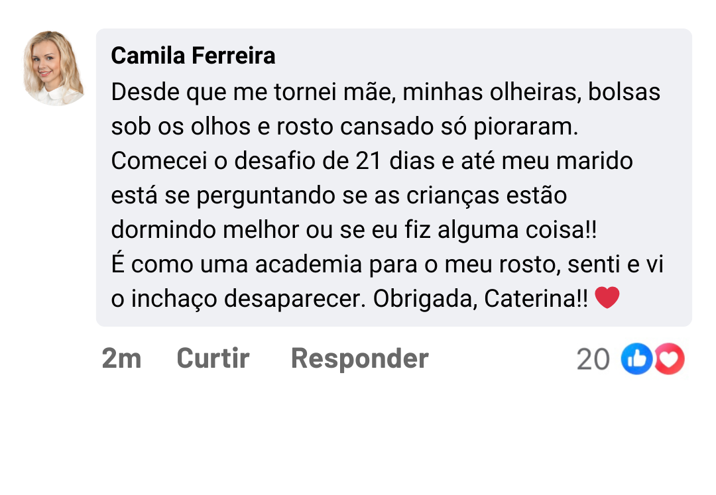Click the blue thumbs-up reaction icon

tap(636, 359)
